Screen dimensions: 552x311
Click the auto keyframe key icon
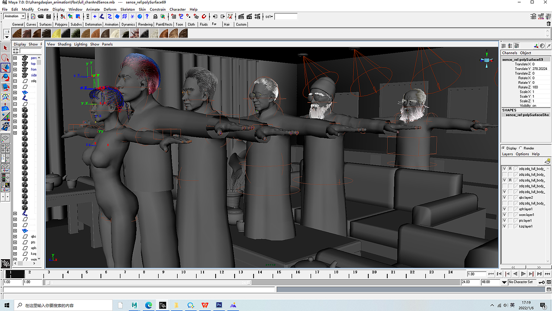point(541,282)
